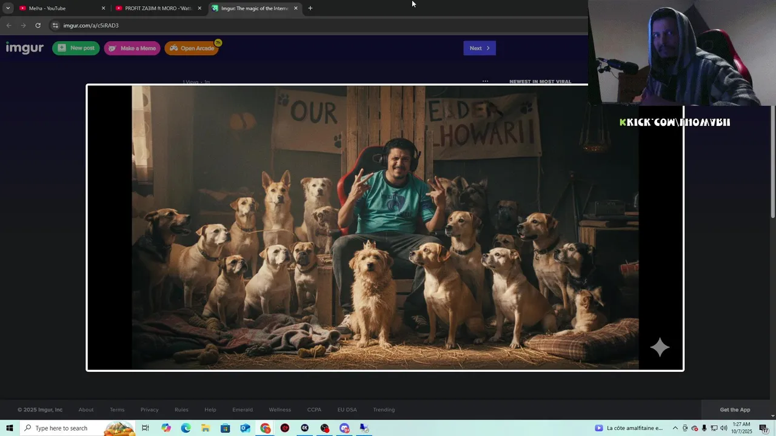Create a new post on Imgur

(76, 48)
